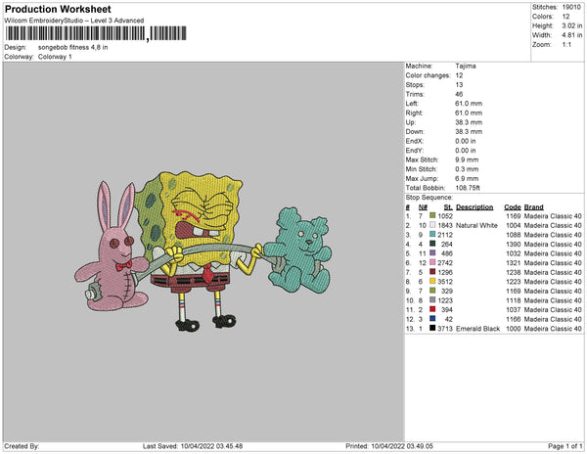Click the Emerald Black description text
Viewport: 587px width, 454px height.
click(478, 328)
